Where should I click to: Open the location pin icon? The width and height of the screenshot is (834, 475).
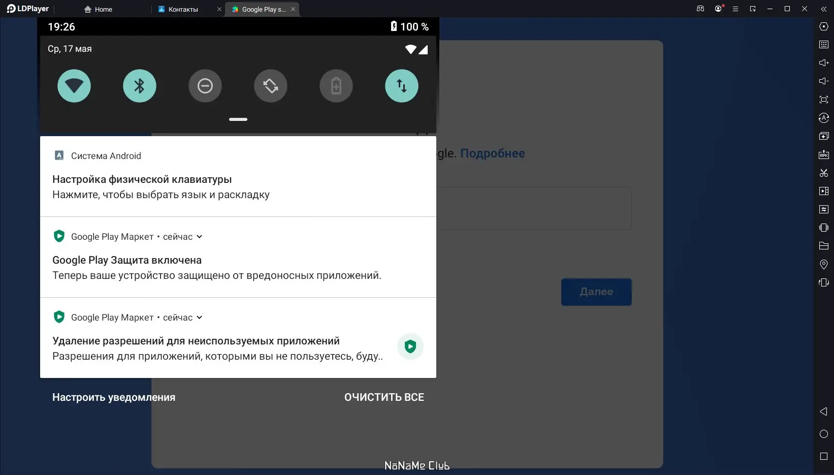point(824,264)
